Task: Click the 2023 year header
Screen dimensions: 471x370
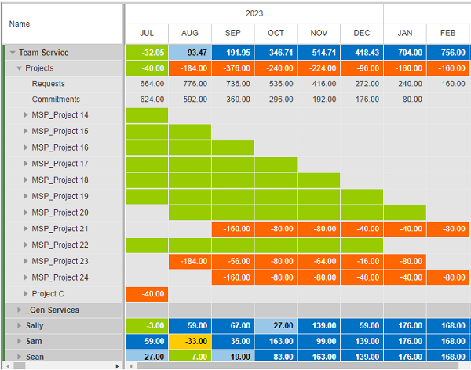Action: coord(254,14)
